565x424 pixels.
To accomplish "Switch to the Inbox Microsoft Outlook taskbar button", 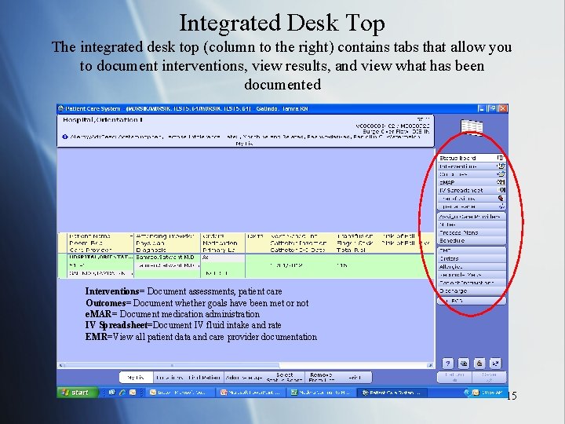I will pos(181,393).
